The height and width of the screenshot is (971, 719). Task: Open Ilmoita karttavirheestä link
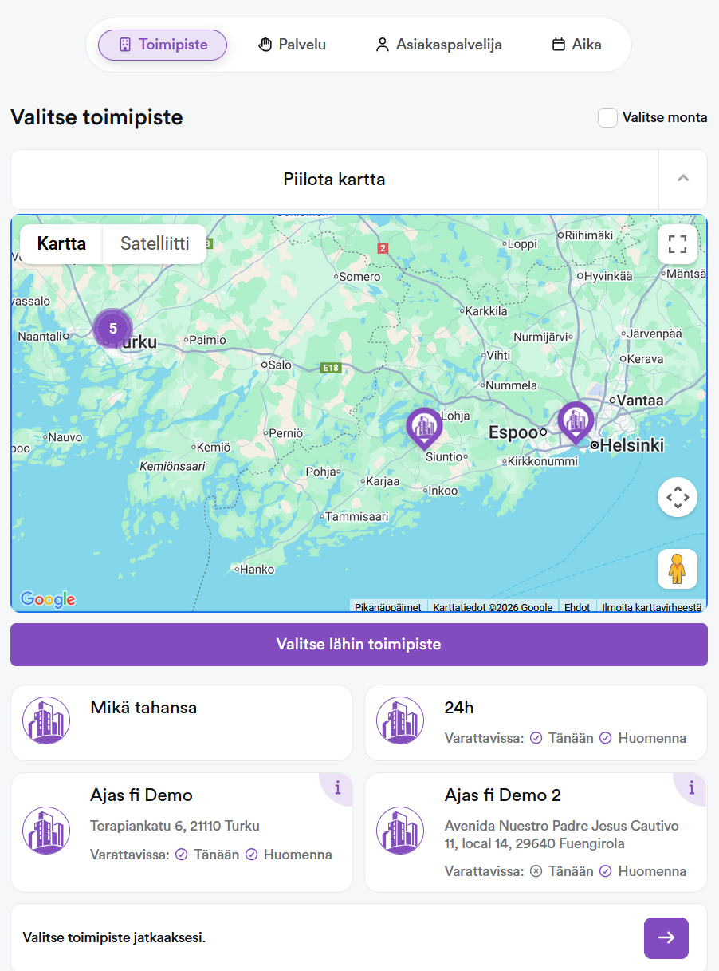pos(651,607)
